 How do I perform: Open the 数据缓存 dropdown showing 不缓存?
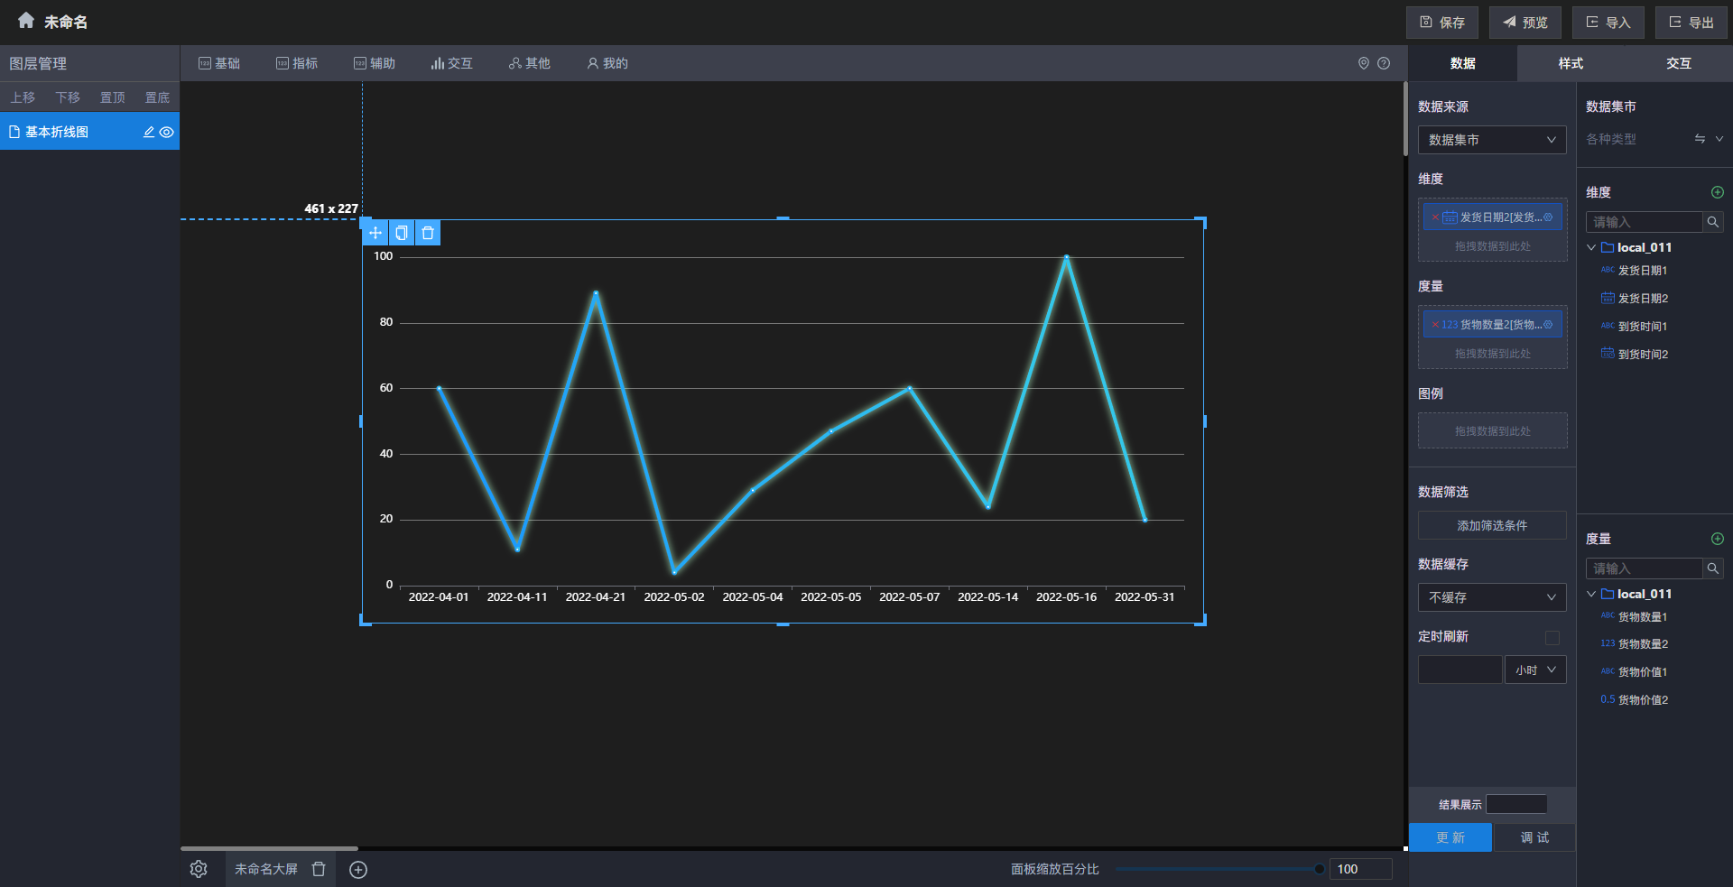click(x=1491, y=597)
